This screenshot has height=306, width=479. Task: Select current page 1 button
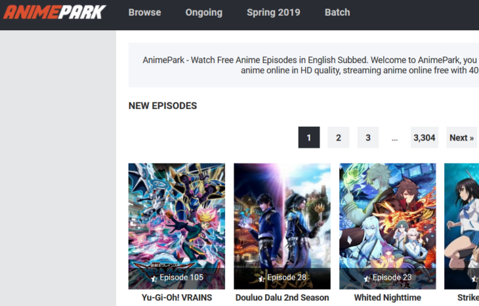coord(309,137)
